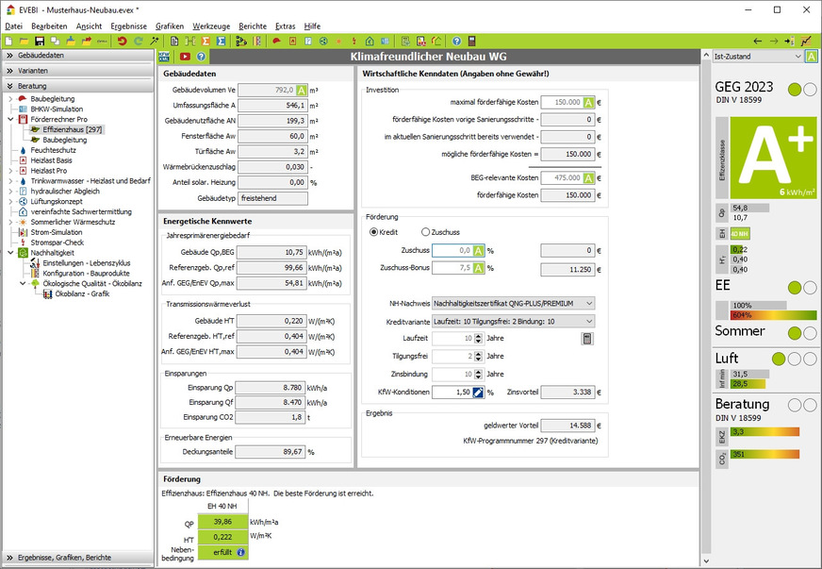Screen dimensions: 822x569
Task: Toggle the green A button beside Gebäudevolumen
Action: tap(302, 90)
